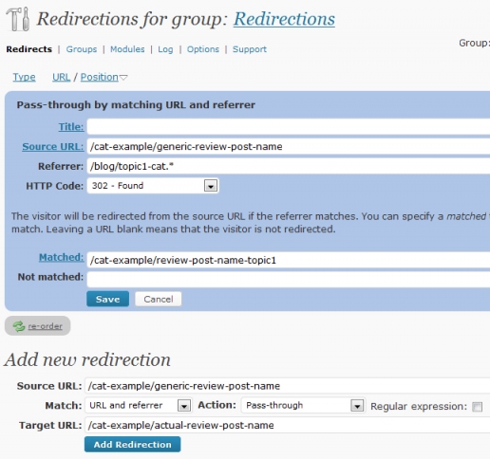Image resolution: width=490 pixels, height=459 pixels.
Task: Click the 'Add new redirection' heading
Action: point(87,359)
